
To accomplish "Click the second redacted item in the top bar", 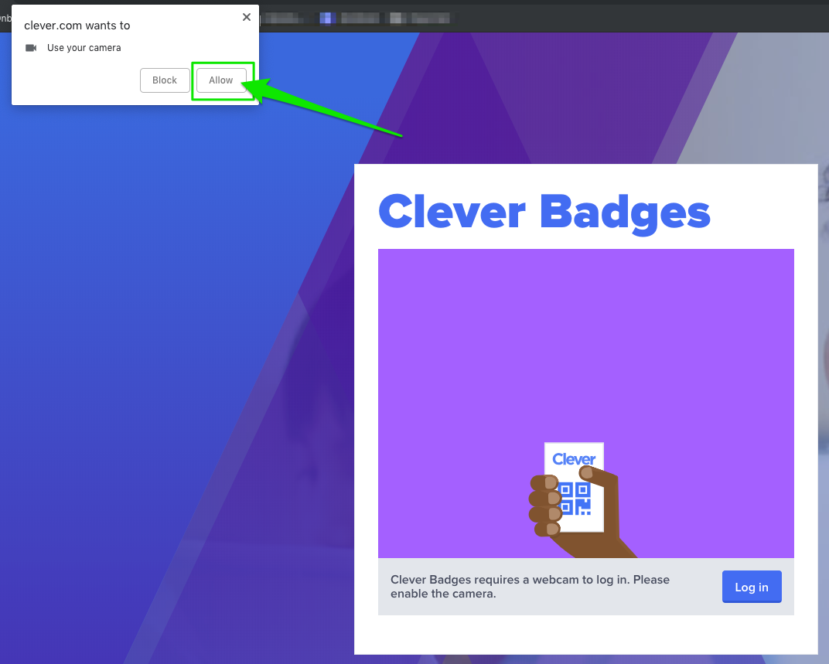I will pos(360,17).
